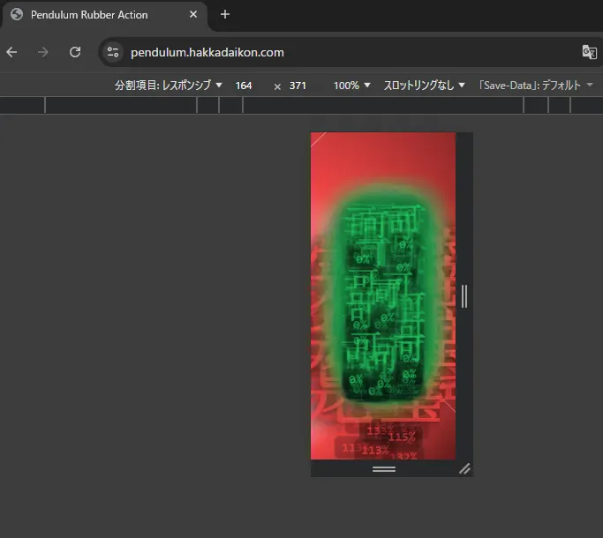603x538 pixels.
Task: Click the corner diagonal resize handle
Action: 464,468
